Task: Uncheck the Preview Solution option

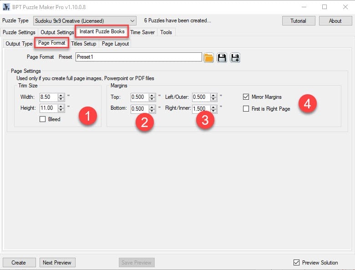Action: point(297,263)
